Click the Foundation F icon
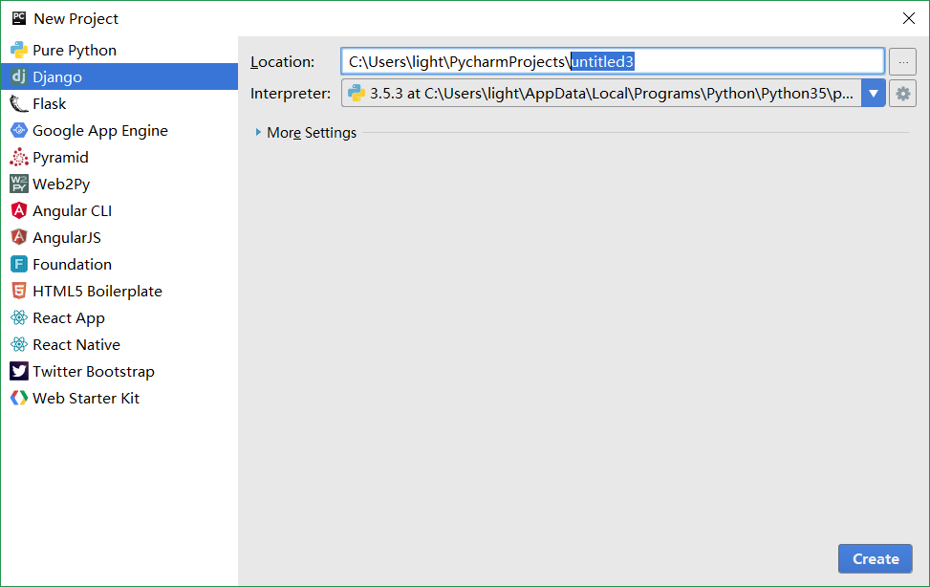The width and height of the screenshot is (930, 587). pyautogui.click(x=19, y=264)
